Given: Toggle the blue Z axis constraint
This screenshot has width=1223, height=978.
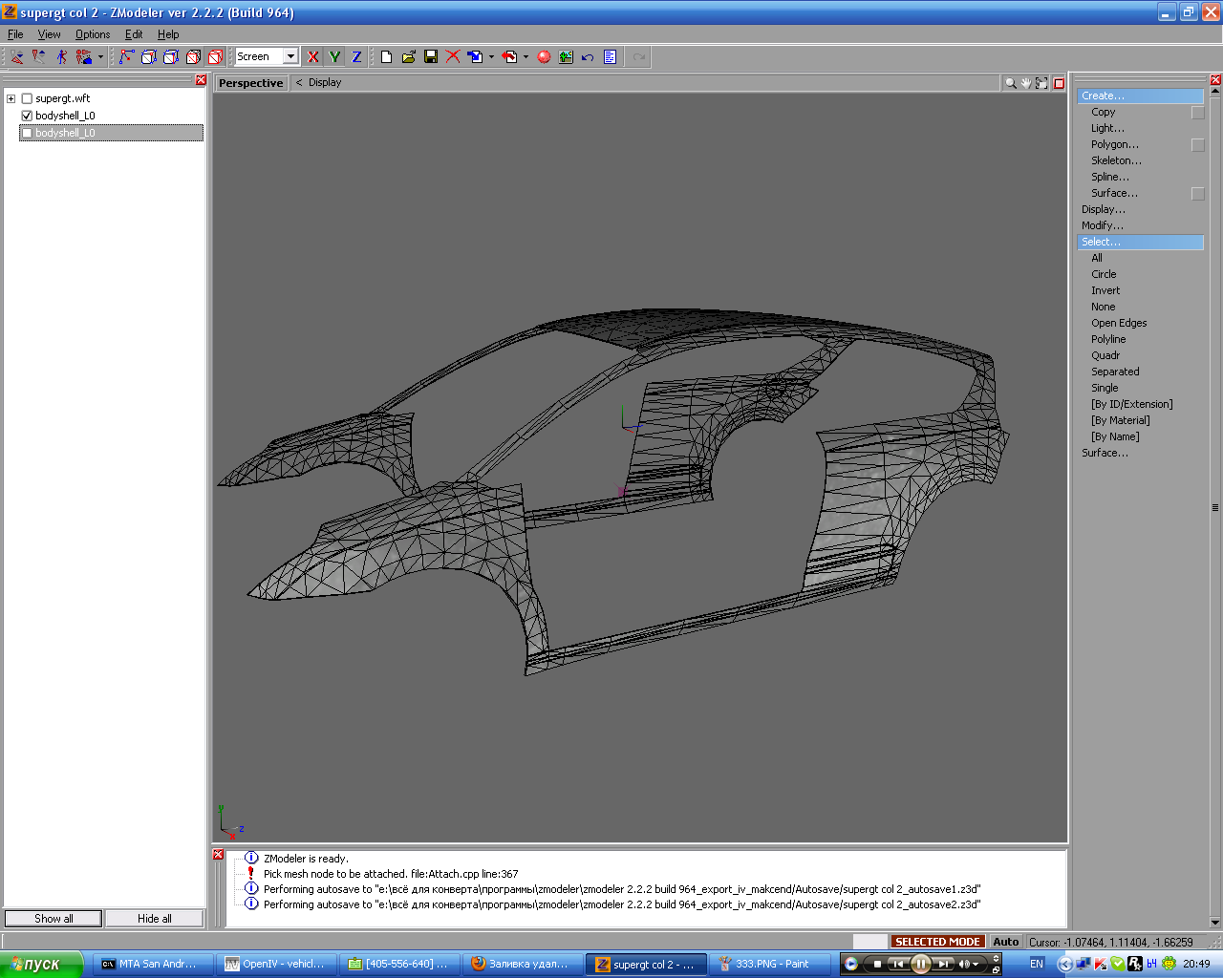Looking at the screenshot, I should [x=356, y=57].
